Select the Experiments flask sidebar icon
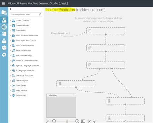The width and height of the screenshot is (153, 123). (x=4, y=20)
